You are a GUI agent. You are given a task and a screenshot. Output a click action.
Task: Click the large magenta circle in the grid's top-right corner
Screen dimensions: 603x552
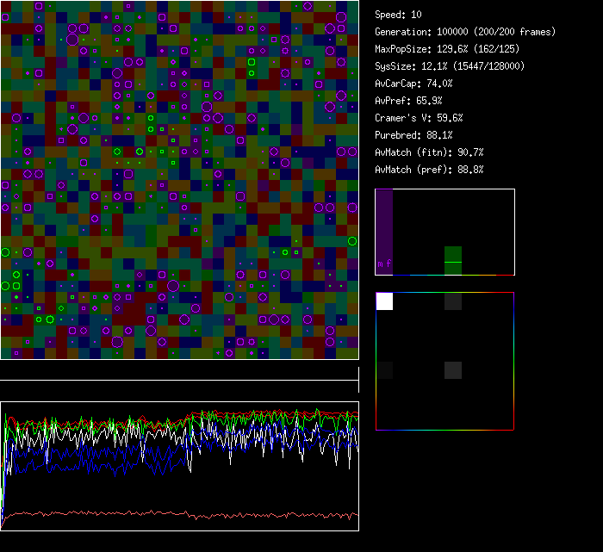[341, 17]
